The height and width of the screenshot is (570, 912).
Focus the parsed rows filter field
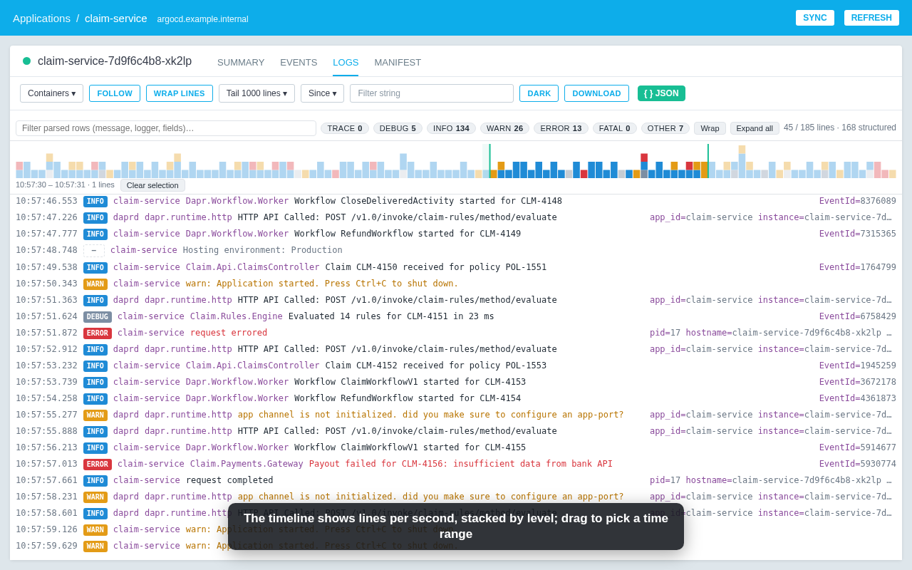[x=166, y=128]
